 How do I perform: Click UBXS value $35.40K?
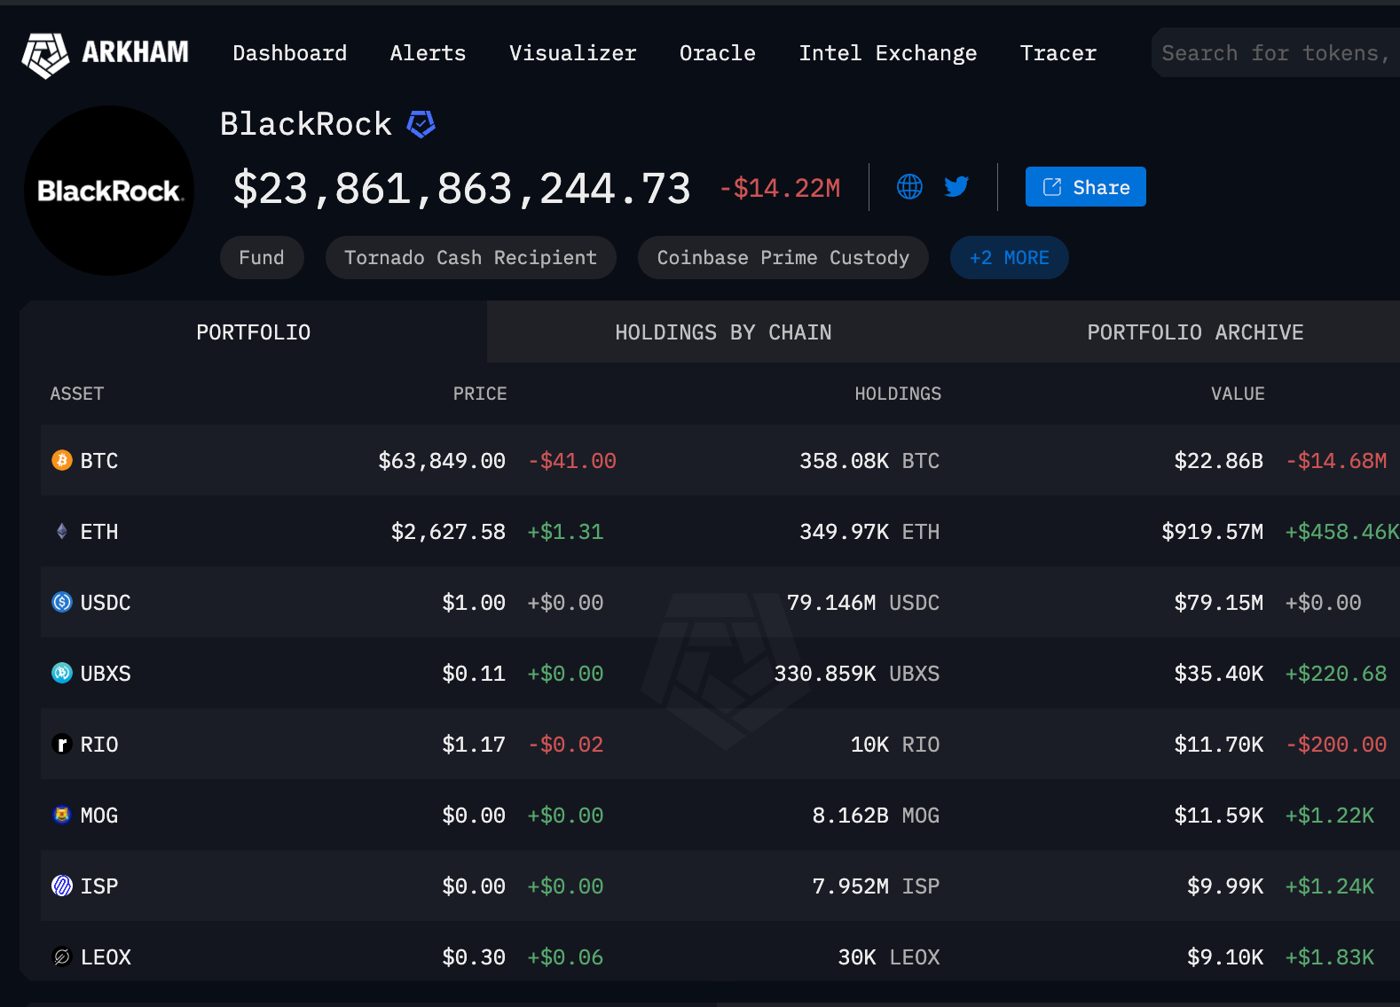tap(1219, 674)
